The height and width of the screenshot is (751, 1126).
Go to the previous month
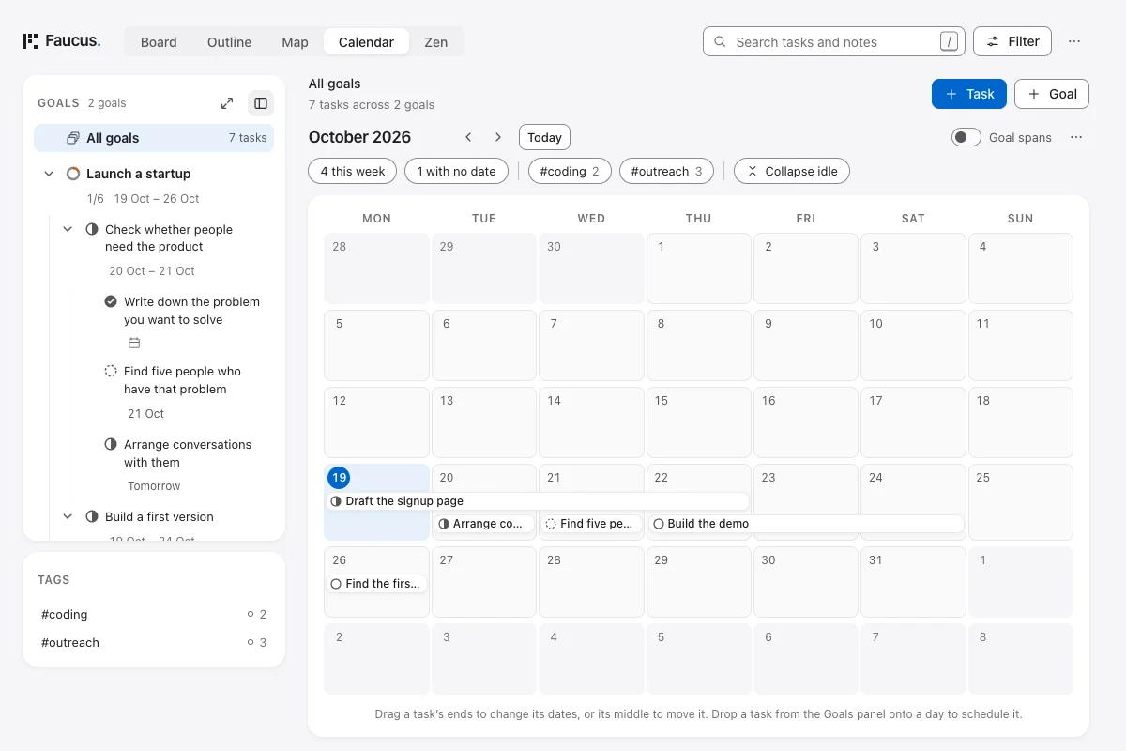click(x=468, y=137)
